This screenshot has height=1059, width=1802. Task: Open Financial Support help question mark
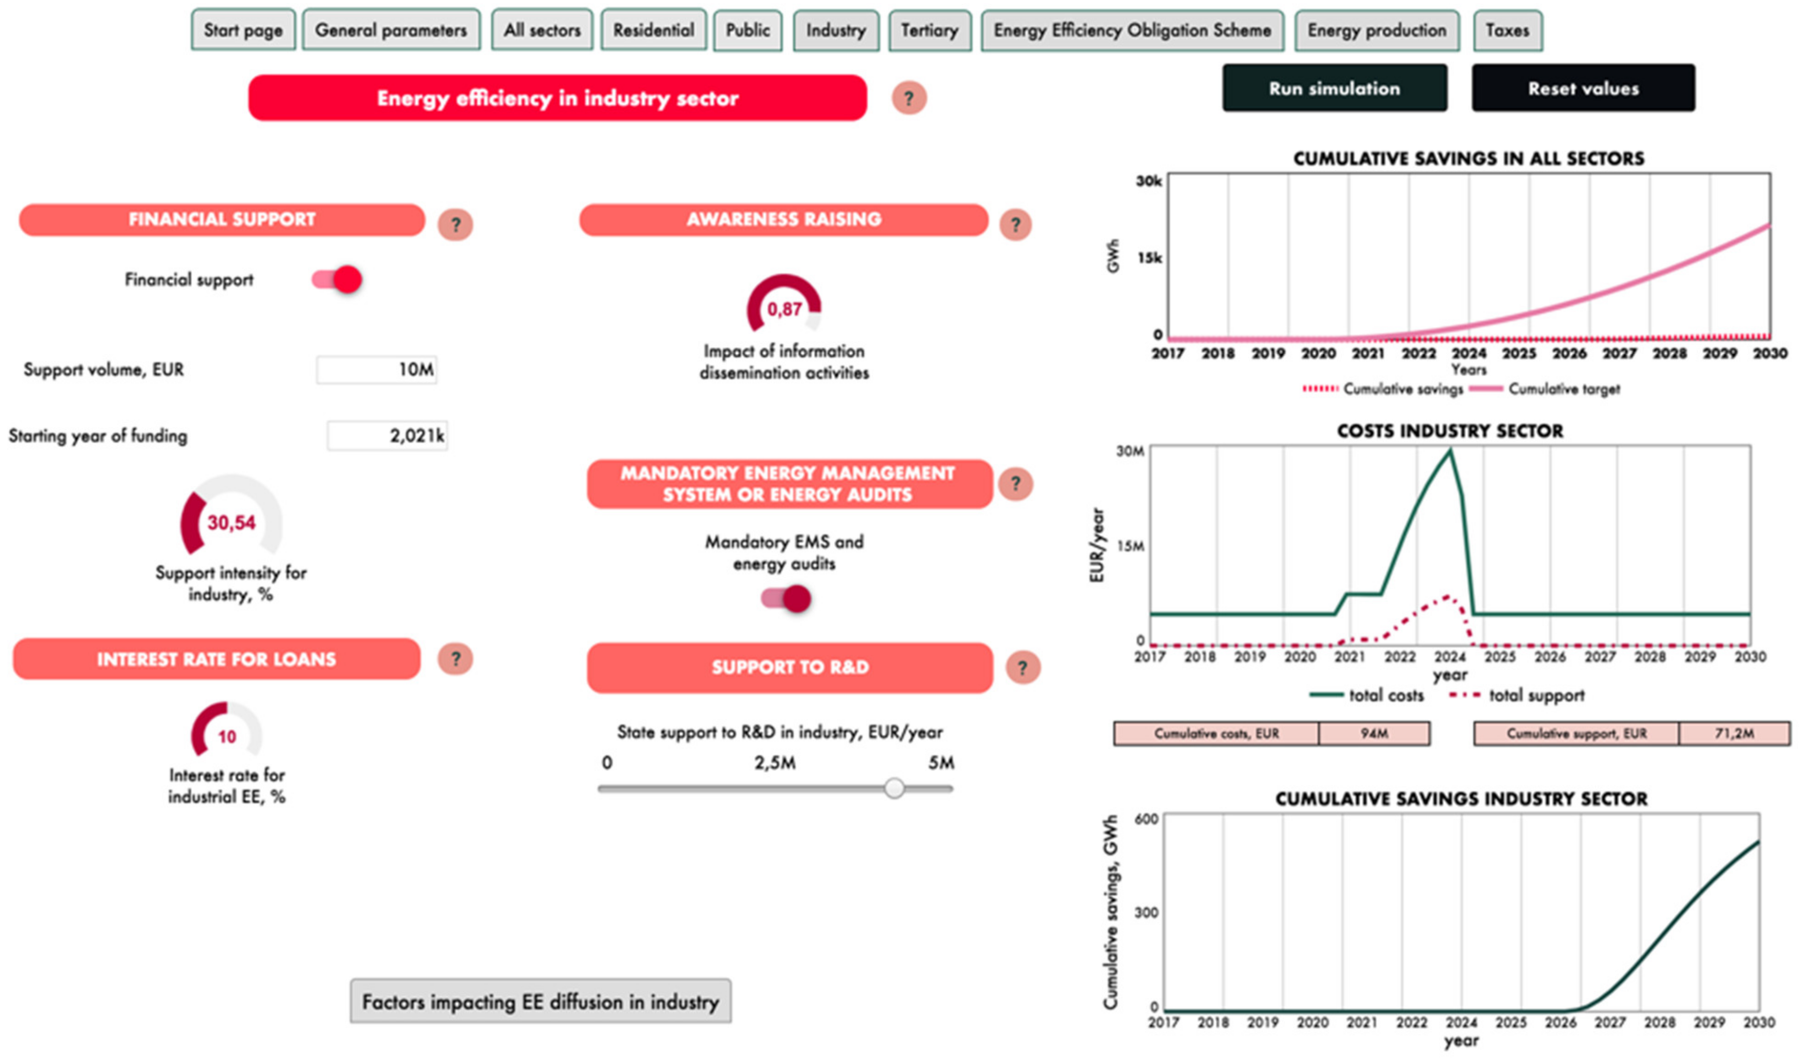click(x=456, y=224)
